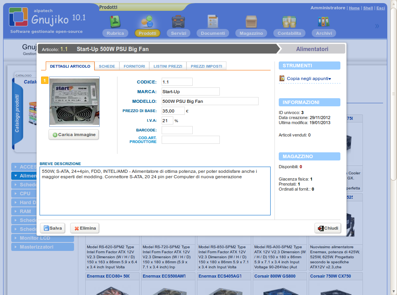
Task: Click the Salva button
Action: [52, 228]
